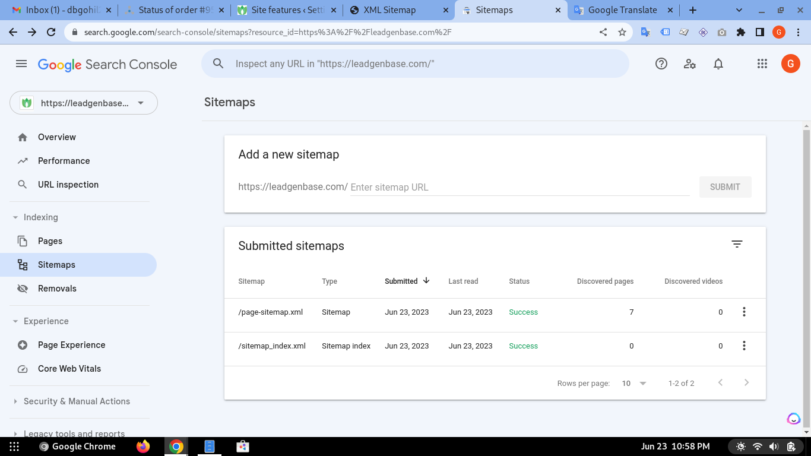Select Sitemaps in the sidebar
Screen dimensions: 811x456
[x=78, y=265]
